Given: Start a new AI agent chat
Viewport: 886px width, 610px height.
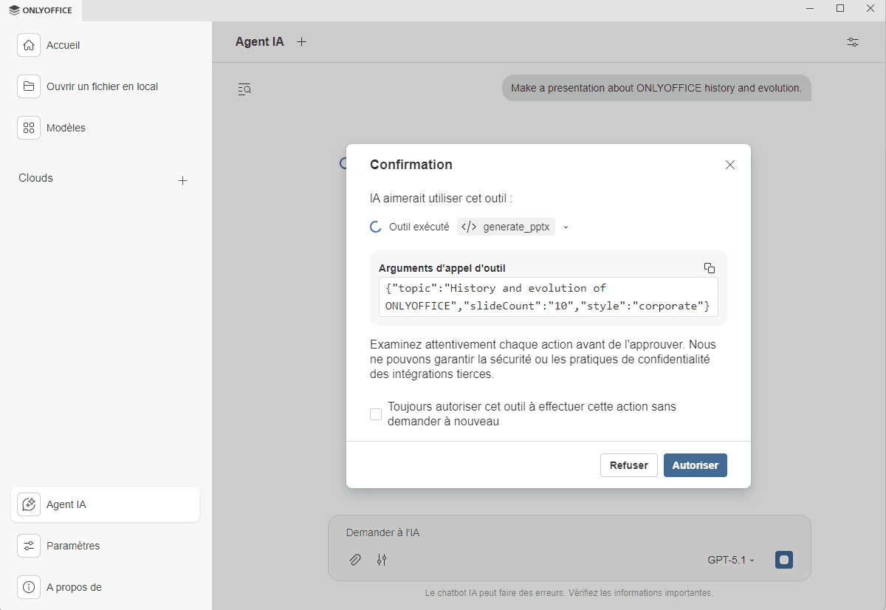Looking at the screenshot, I should pyautogui.click(x=301, y=42).
